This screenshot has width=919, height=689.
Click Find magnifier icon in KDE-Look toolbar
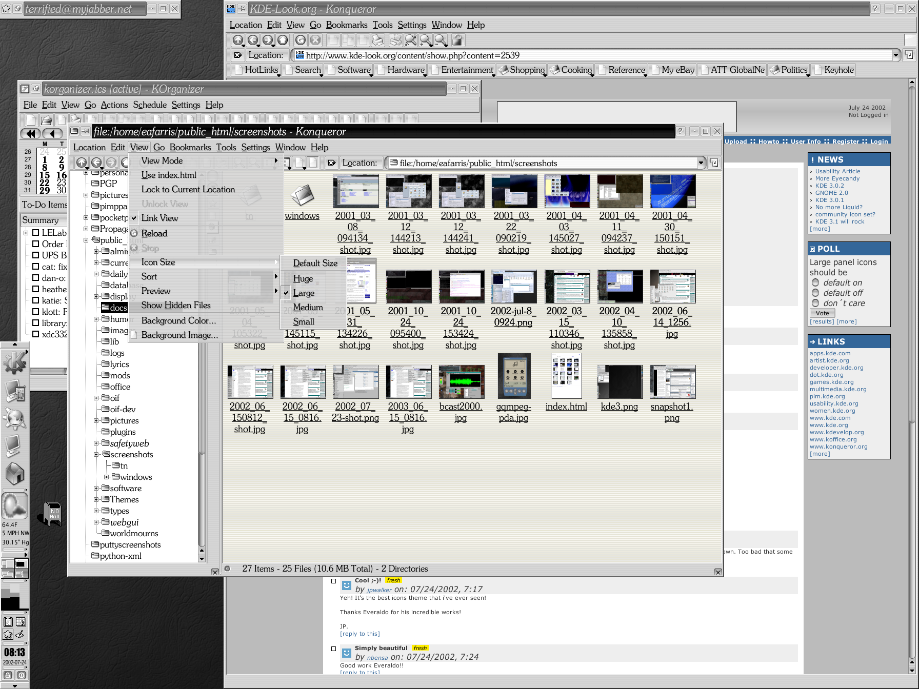tap(411, 40)
